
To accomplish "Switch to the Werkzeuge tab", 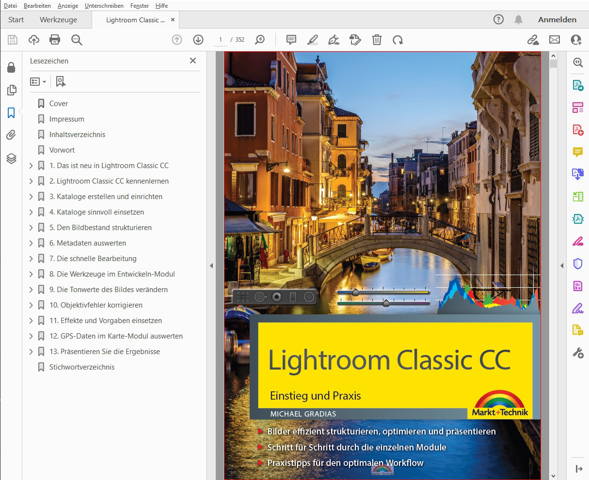I will coord(58,20).
